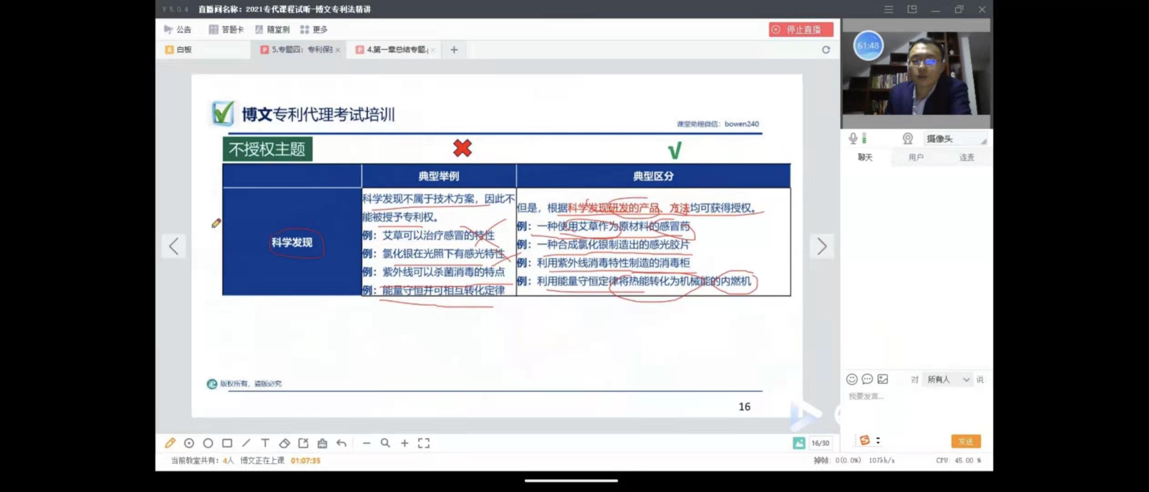Screen dimensions: 1149x492
Task: Select the ellipse shape tool
Action: pyautogui.click(x=208, y=443)
